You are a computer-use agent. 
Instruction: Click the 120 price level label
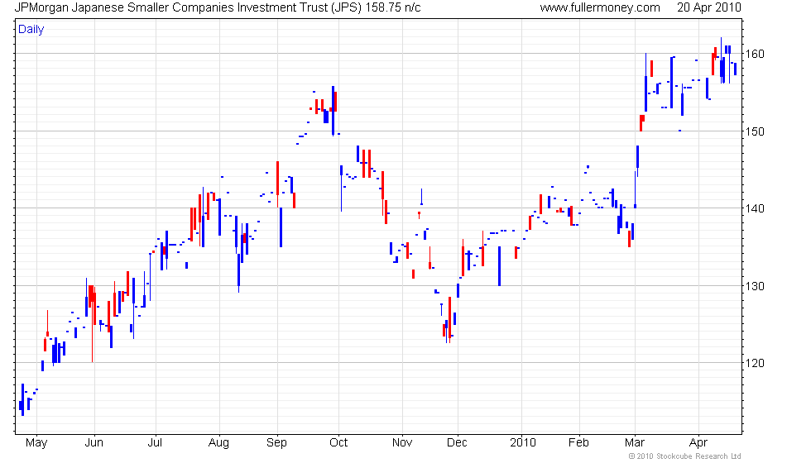click(x=755, y=363)
